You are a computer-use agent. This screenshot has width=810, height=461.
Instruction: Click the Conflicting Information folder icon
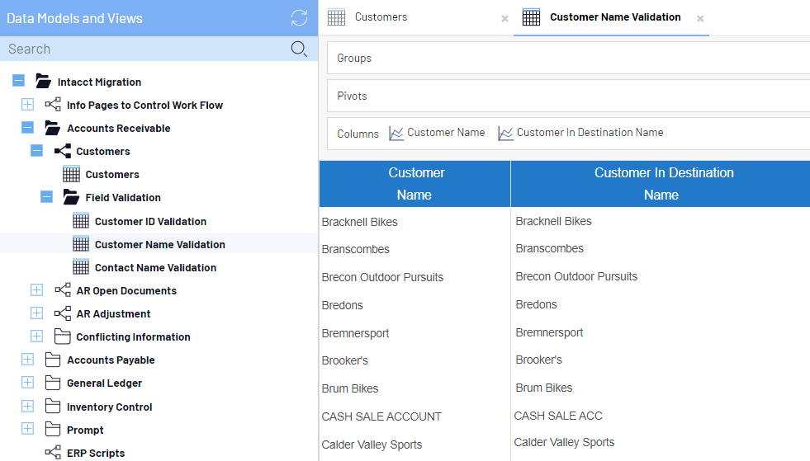pos(63,336)
